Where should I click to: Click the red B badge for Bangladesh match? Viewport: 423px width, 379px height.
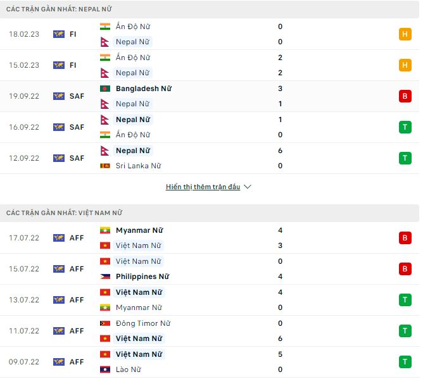(404, 96)
